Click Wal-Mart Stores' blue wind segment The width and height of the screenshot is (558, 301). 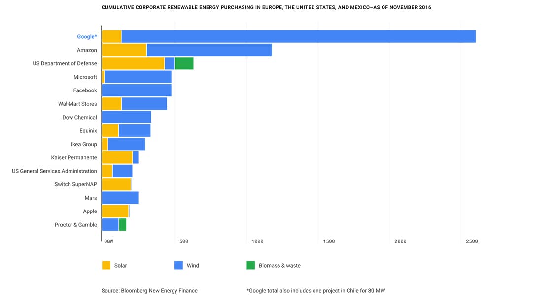click(144, 104)
